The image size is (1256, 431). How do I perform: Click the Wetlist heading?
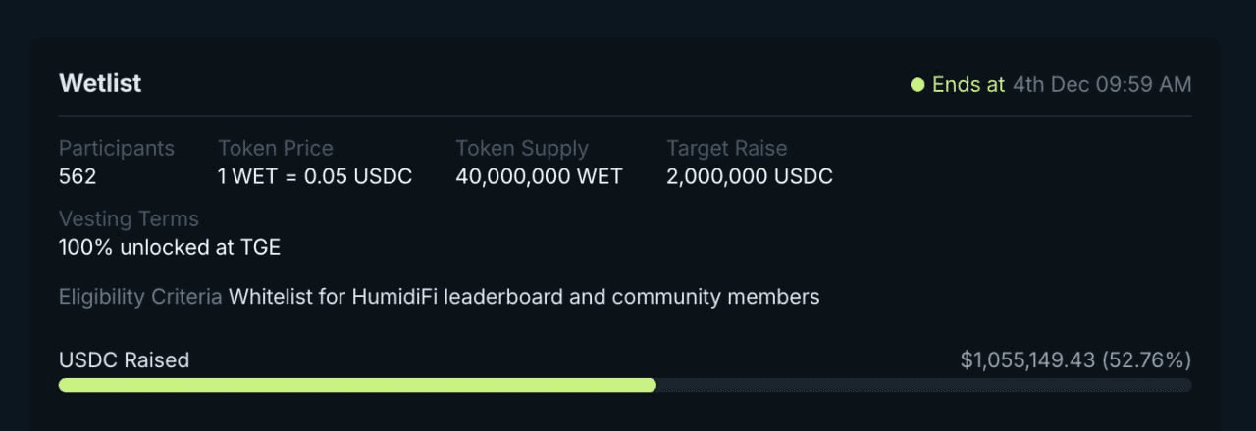[x=100, y=84]
